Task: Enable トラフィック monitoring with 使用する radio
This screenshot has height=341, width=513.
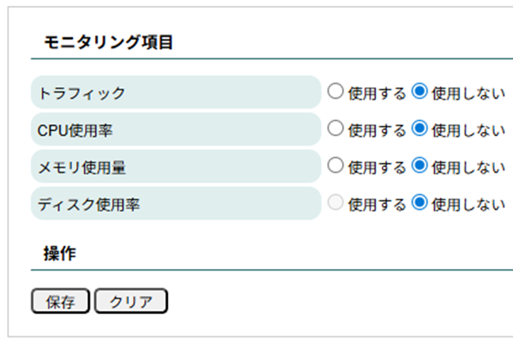Action: tap(336, 91)
